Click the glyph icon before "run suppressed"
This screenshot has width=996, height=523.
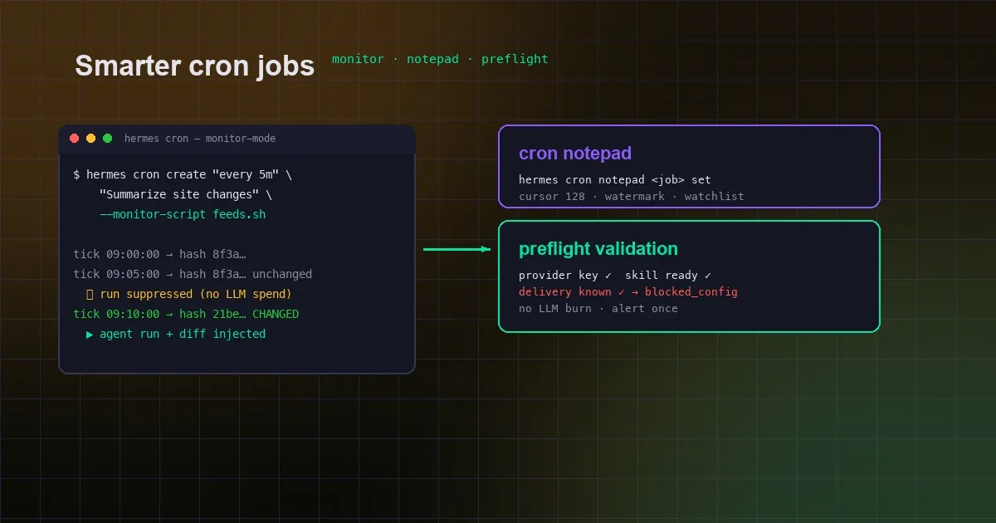pyautogui.click(x=90, y=294)
